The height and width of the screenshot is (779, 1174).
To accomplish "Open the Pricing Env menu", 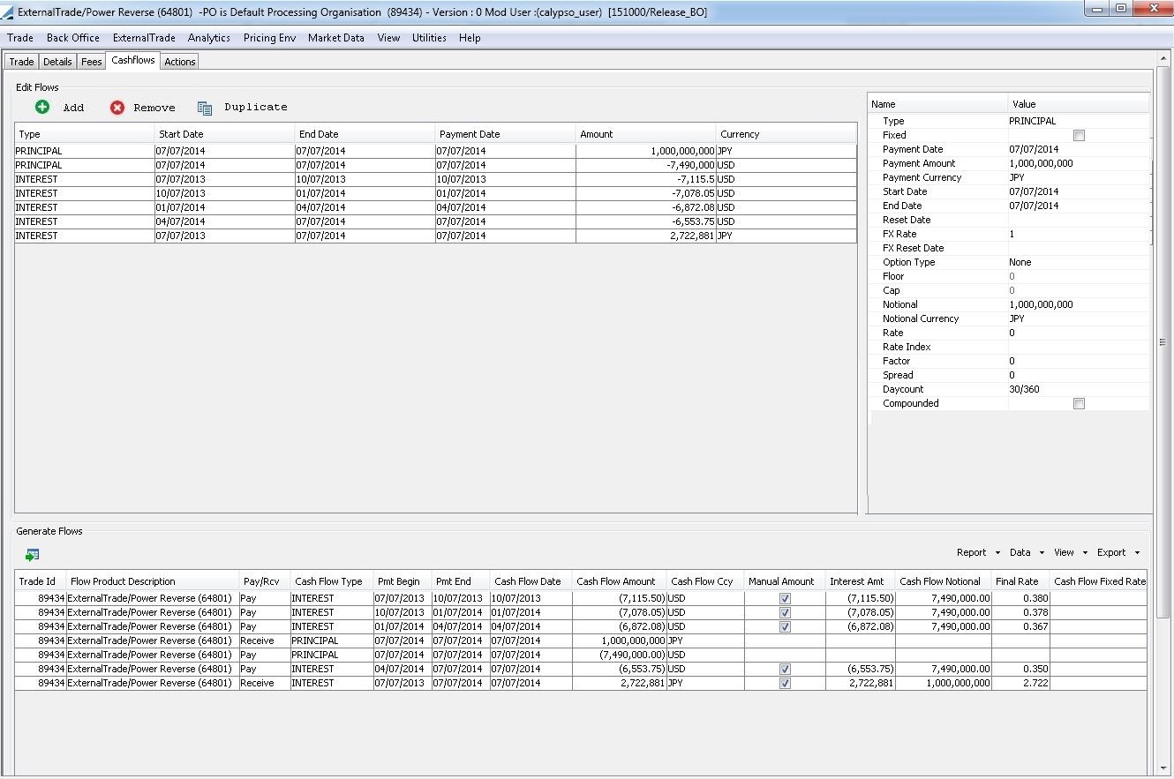I will click(270, 38).
